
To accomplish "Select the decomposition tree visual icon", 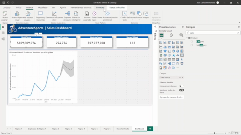I will (169, 64).
